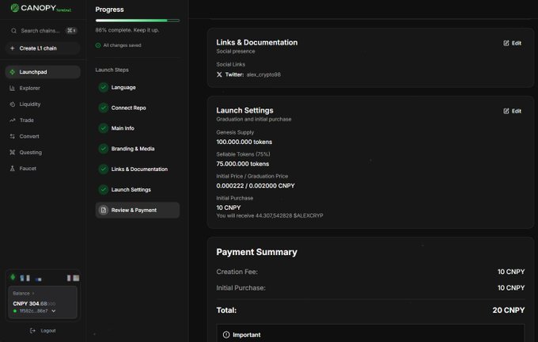The height and width of the screenshot is (342, 538).
Task: Click the Twitter handle alex_crypto98
Action: point(263,74)
